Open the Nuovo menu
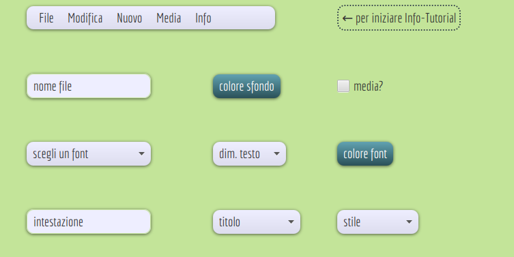 [130, 18]
